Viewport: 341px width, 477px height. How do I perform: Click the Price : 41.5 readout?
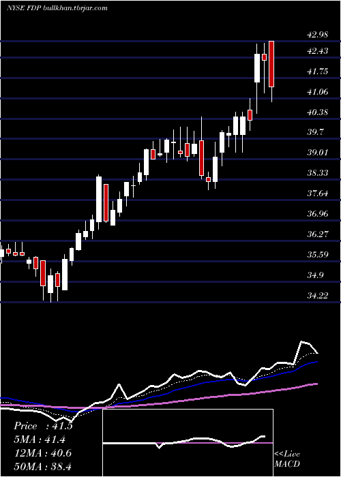[43, 426]
